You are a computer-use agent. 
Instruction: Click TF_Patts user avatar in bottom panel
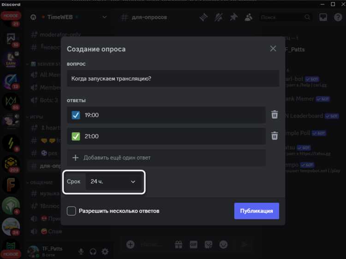click(34, 251)
